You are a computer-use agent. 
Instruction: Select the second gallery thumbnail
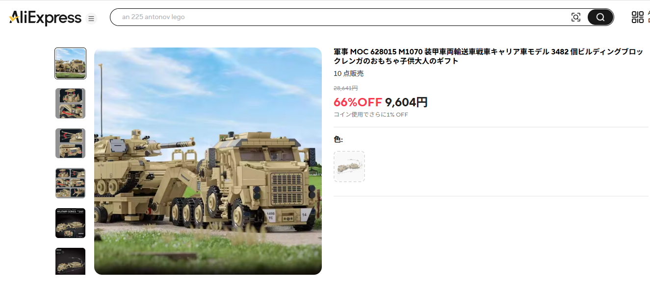click(x=71, y=103)
